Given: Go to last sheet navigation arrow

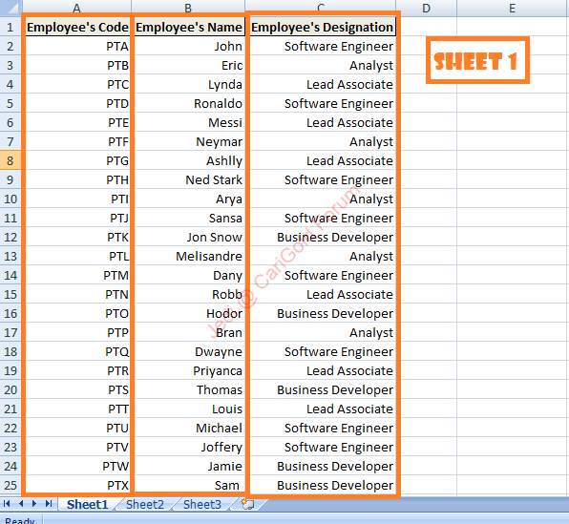Looking at the screenshot, I should click(49, 504).
